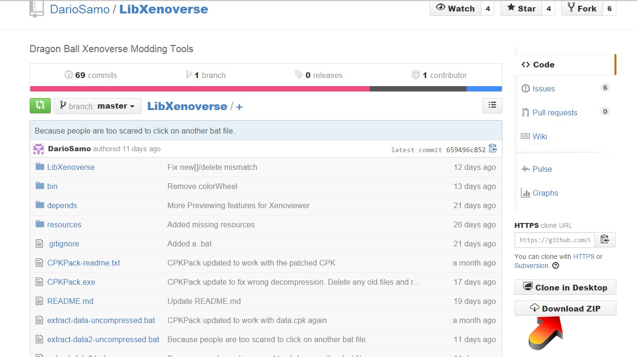This screenshot has width=637, height=357.
Task: Copy the latest commit SHA to clipboard
Action: click(x=493, y=149)
